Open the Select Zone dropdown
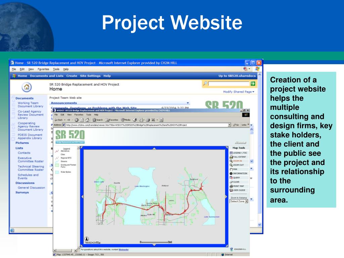Viewport: 344px width, 258px height. (x=239, y=201)
